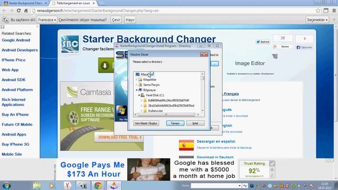
Task: Click the browser URL address field
Action: (x=173, y=11)
